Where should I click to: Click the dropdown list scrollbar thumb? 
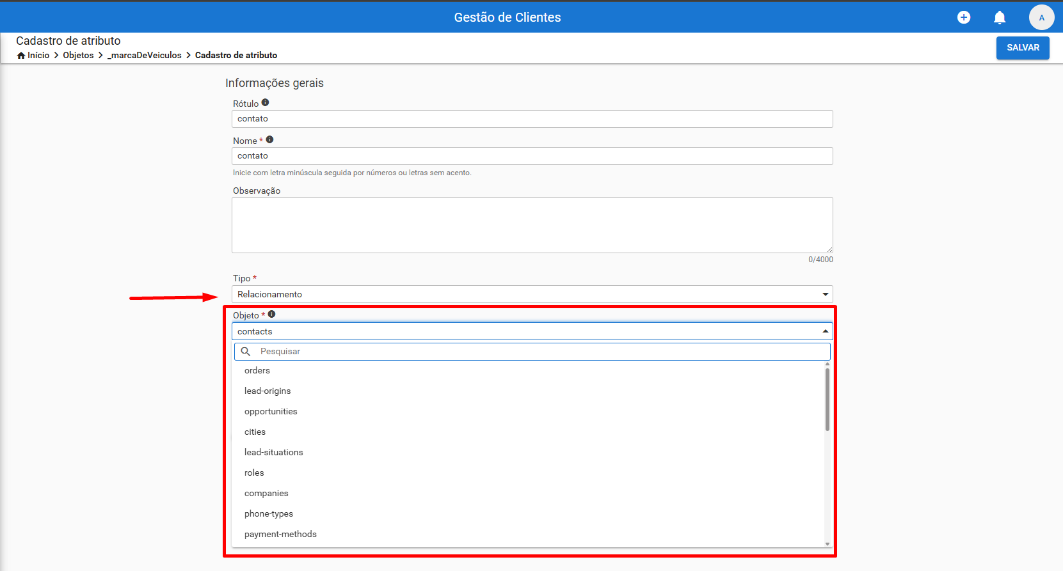(827, 399)
